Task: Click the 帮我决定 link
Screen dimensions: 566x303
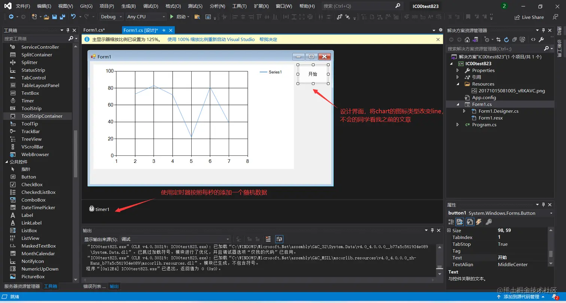Action: [268, 39]
